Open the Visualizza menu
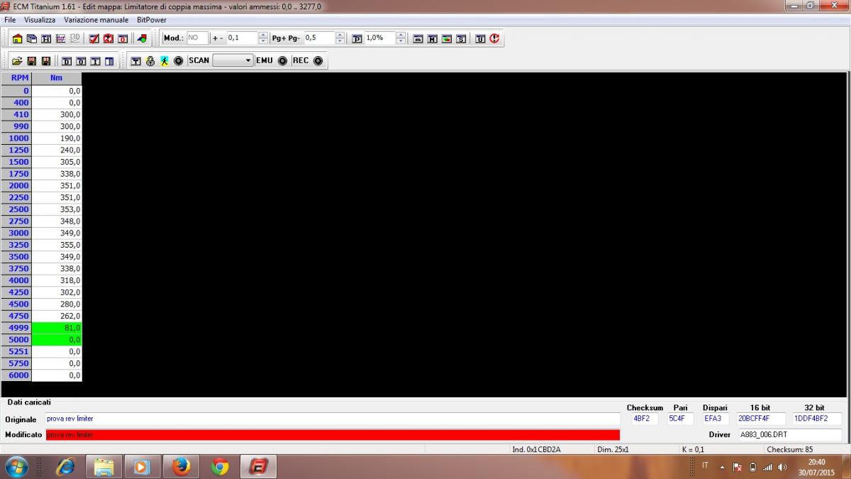This screenshot has height=479, width=851. (x=40, y=20)
